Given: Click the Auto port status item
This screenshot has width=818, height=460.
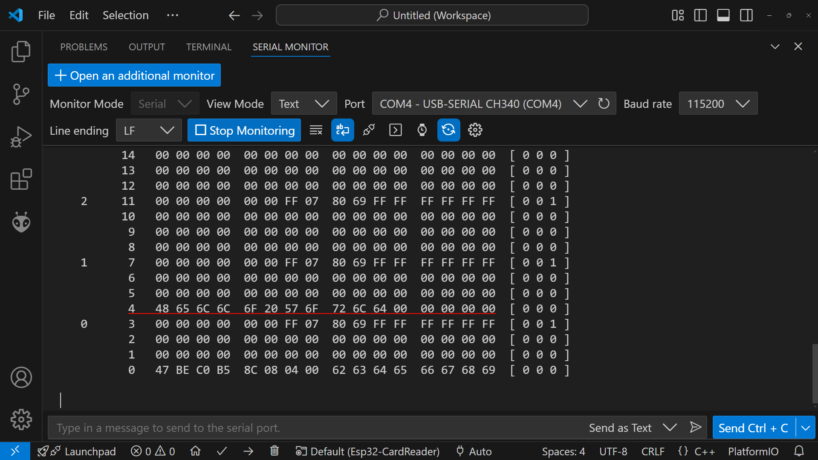Looking at the screenshot, I should pos(474,451).
